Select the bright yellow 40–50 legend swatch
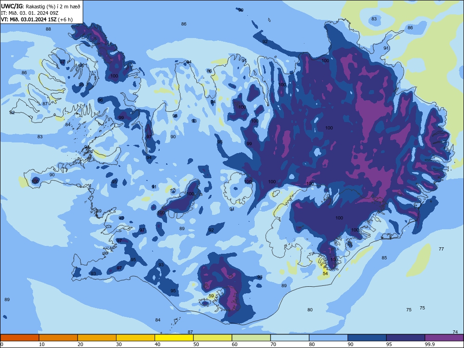 tap(174, 338)
